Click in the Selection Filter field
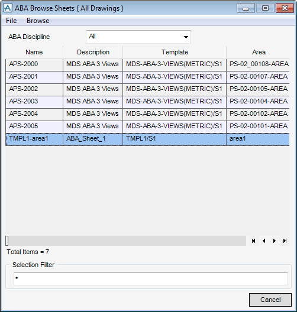The width and height of the screenshot is (297, 312). [x=151, y=278]
